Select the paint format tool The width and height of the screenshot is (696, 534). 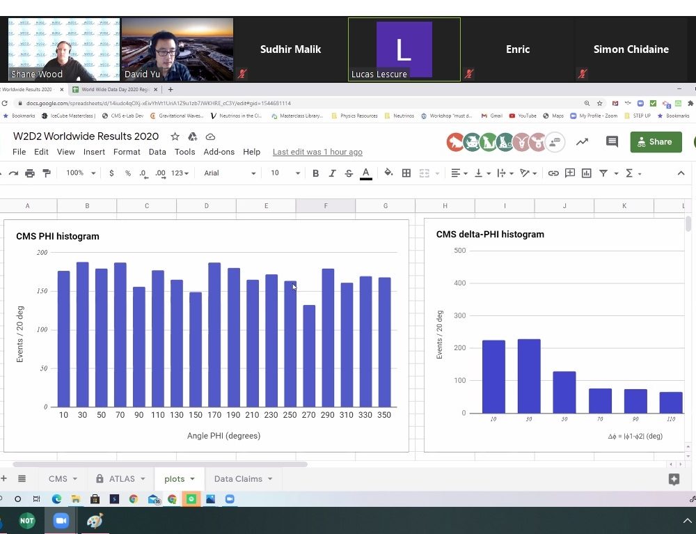click(47, 173)
